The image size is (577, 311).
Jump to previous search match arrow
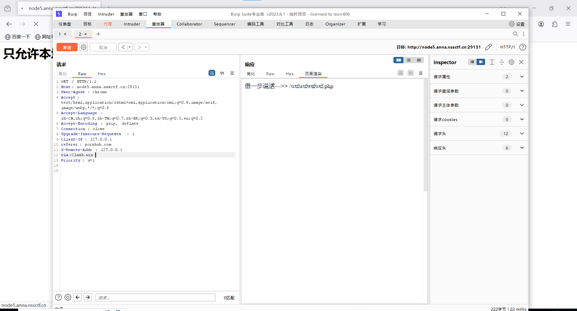click(x=78, y=297)
